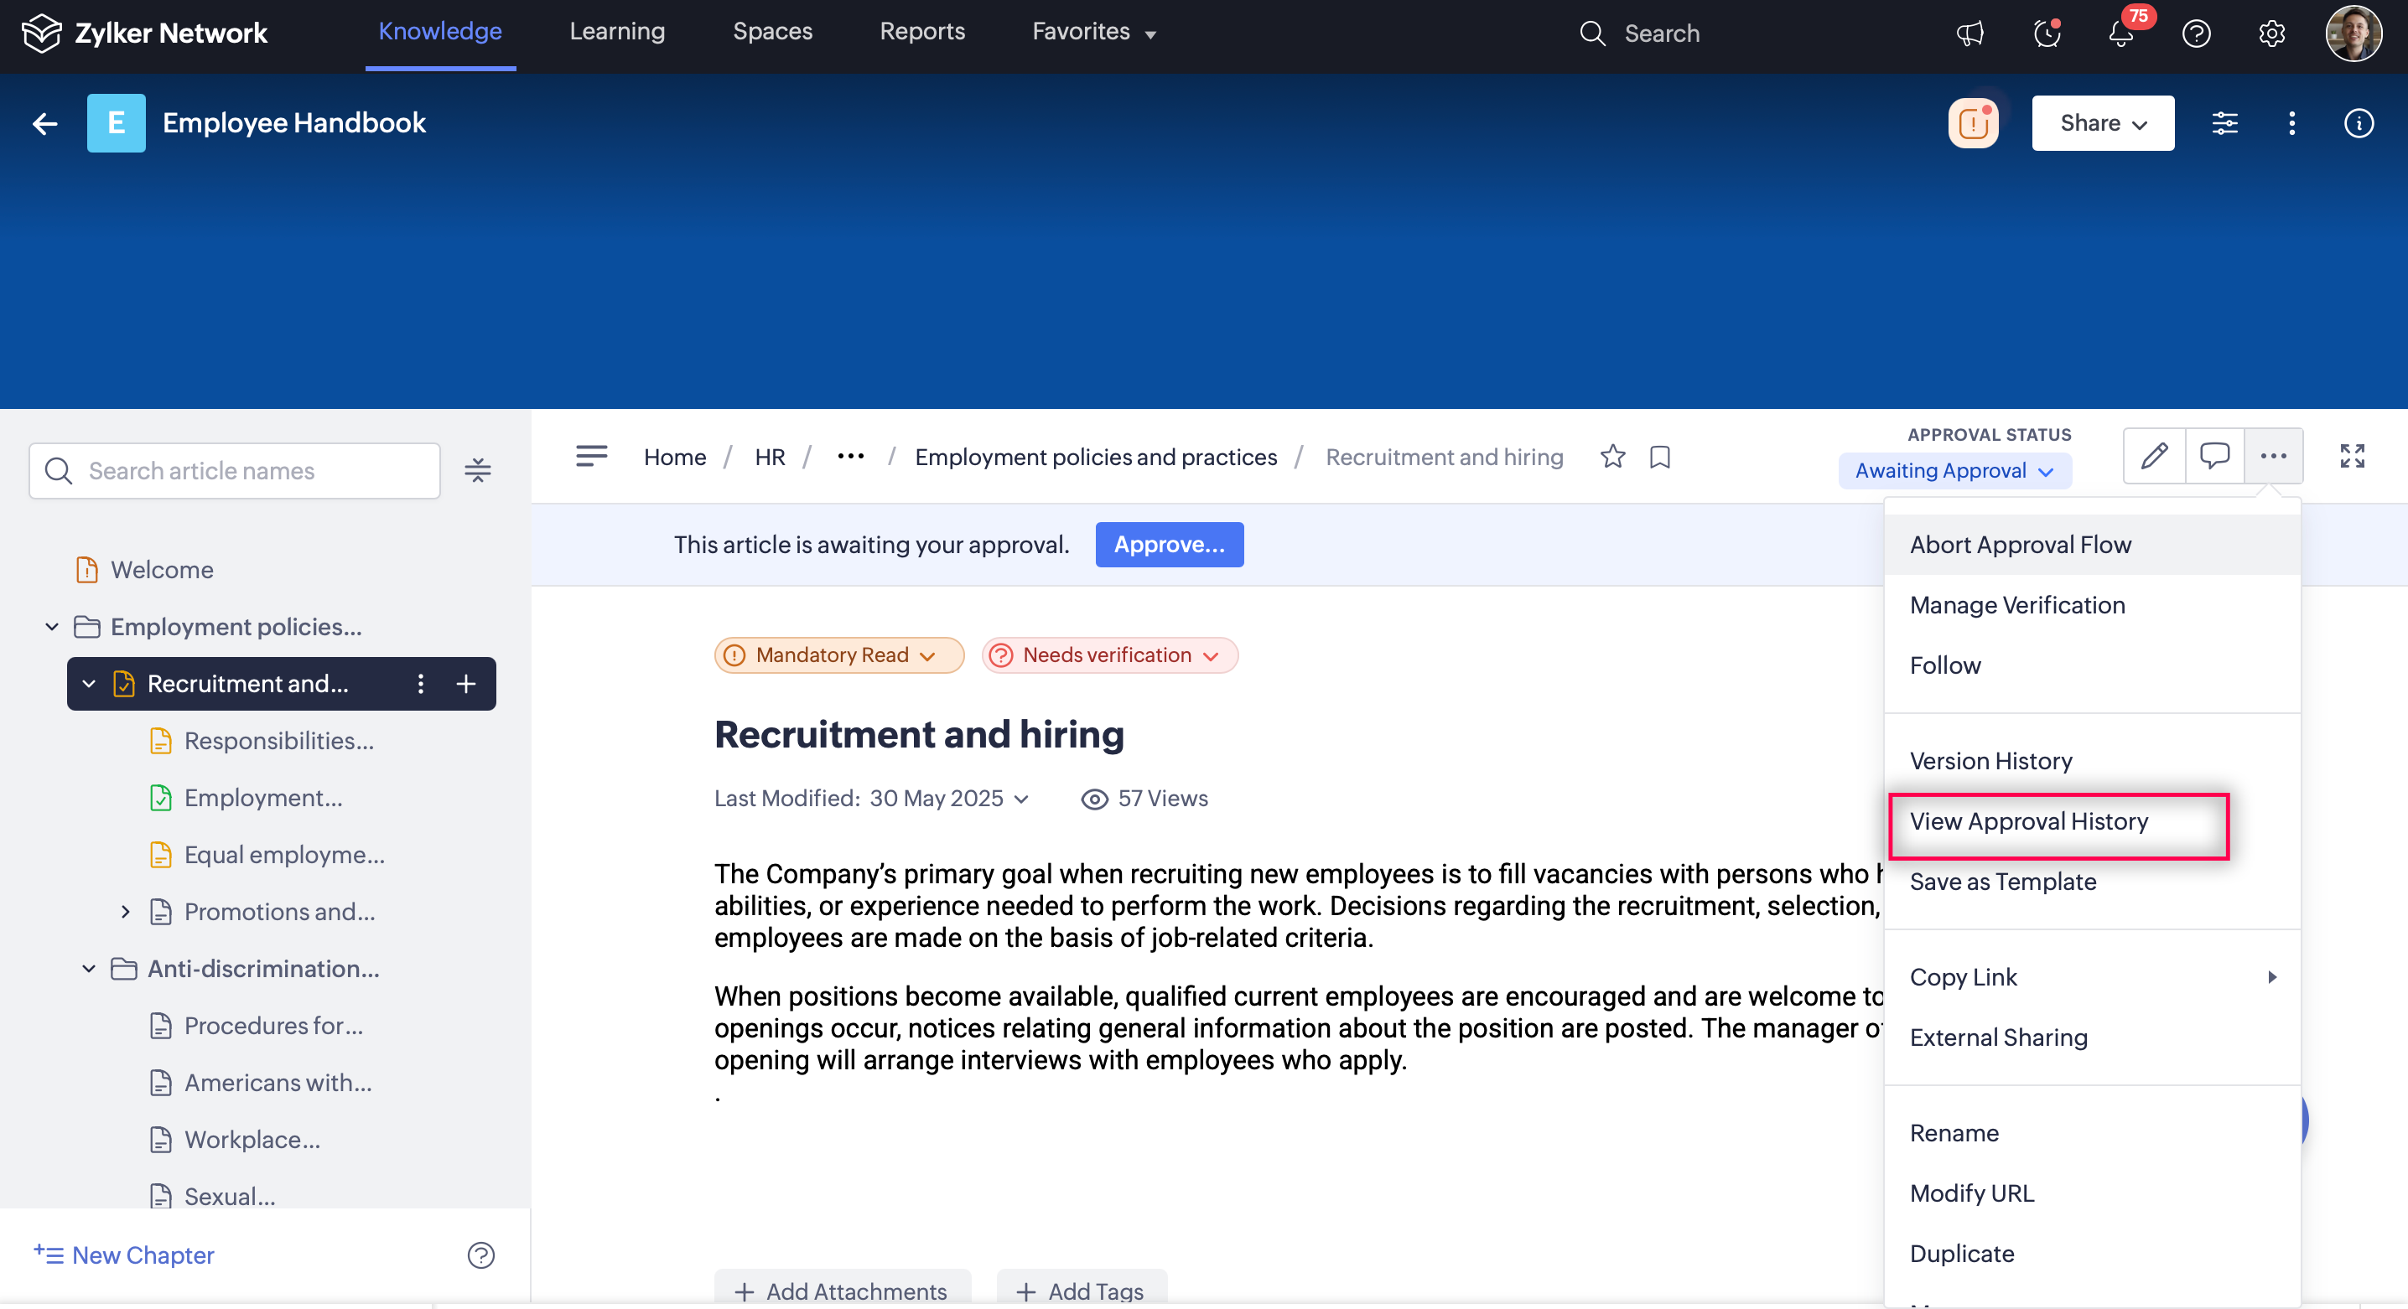Click the pencil edit article icon
Viewport: 2408px width, 1309px height.
tap(2154, 456)
